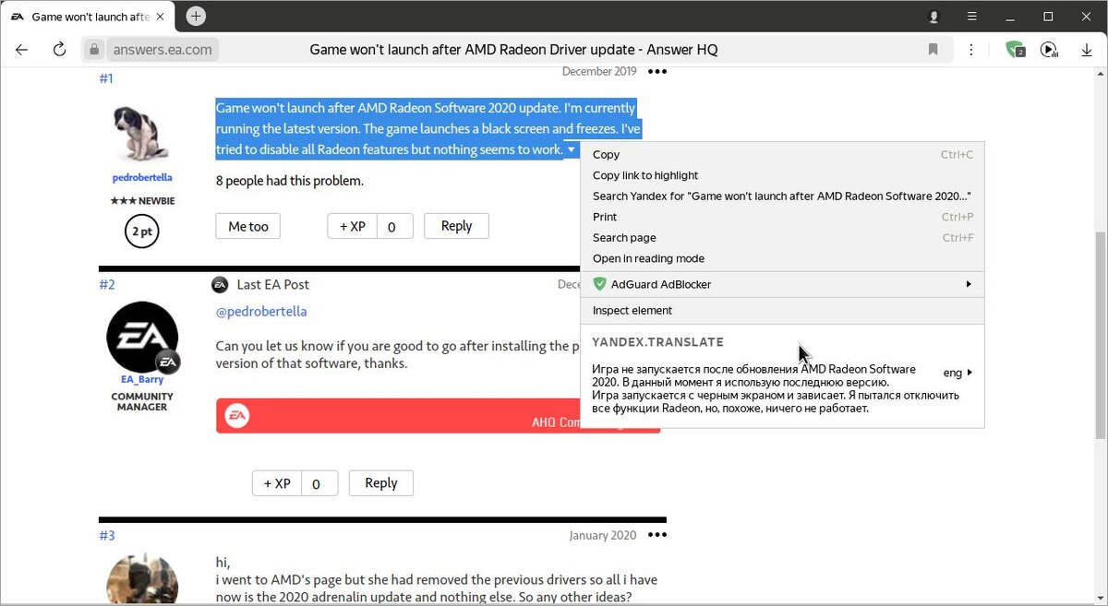Click the COMMUNITY MANAGER label
This screenshot has width=1108, height=606.
click(x=142, y=401)
